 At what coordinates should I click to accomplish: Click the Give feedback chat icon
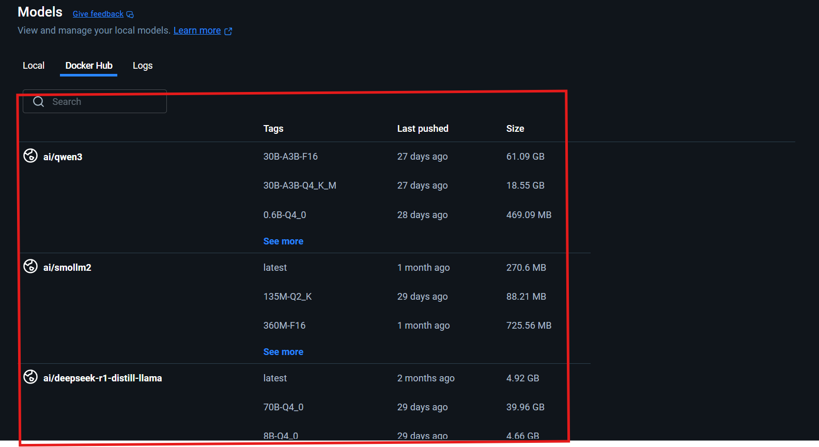coord(130,14)
